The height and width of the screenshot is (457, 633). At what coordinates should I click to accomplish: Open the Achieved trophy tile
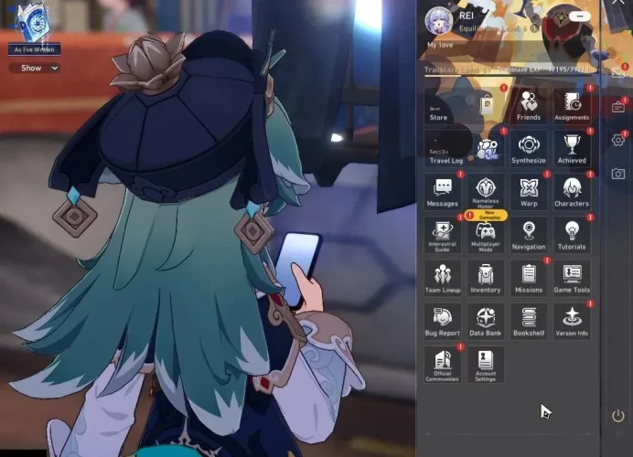point(572,148)
